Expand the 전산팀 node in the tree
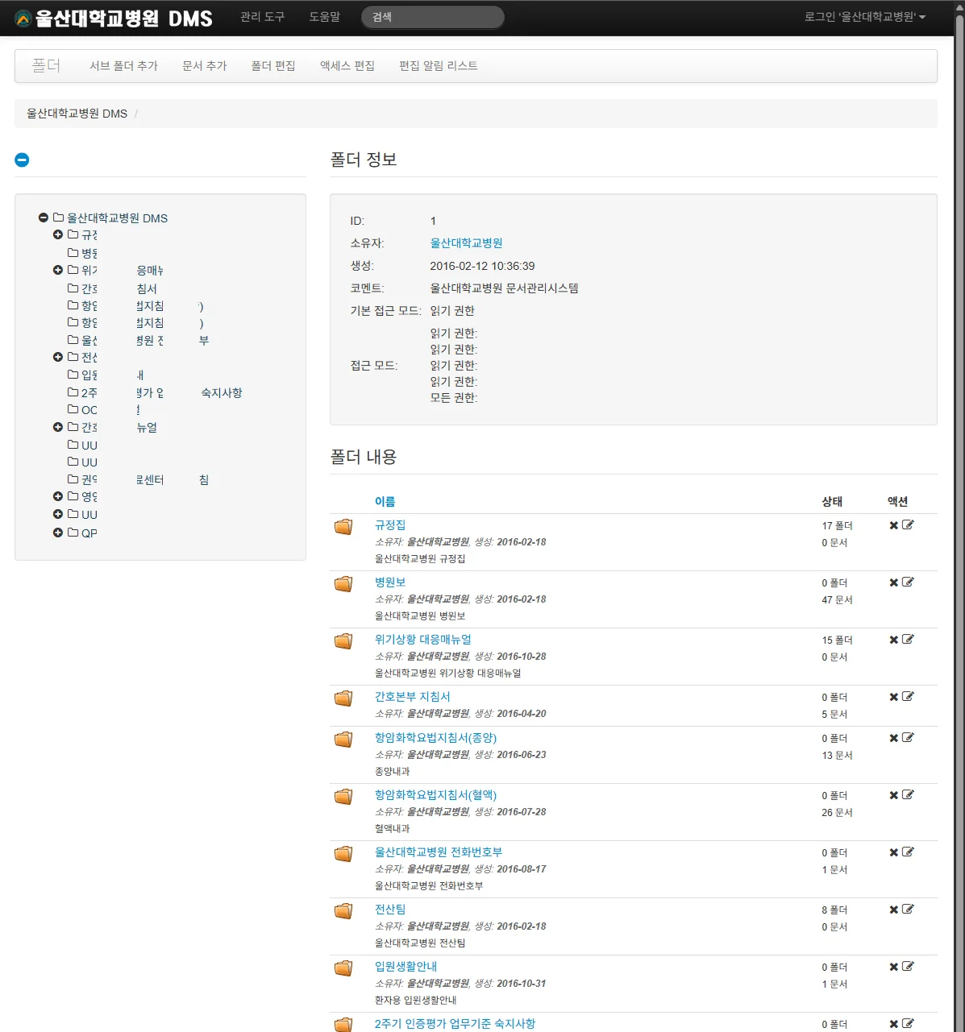This screenshot has height=1032, width=965. pos(58,357)
